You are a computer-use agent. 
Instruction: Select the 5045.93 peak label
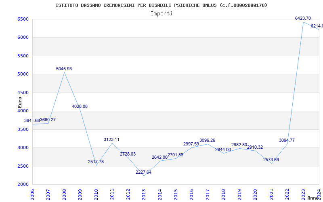64,69
